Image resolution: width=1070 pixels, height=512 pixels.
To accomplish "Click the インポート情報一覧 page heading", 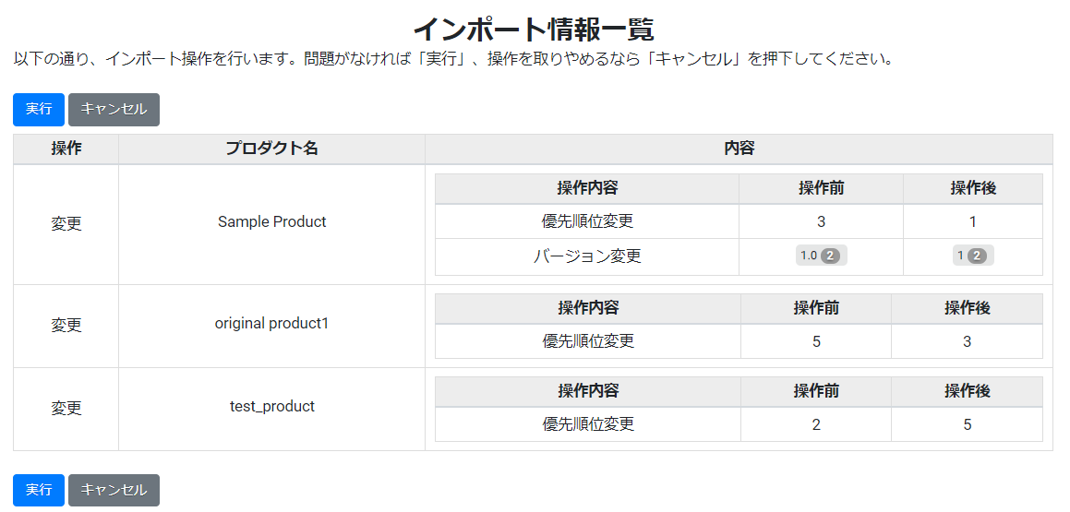I will coord(535,30).
